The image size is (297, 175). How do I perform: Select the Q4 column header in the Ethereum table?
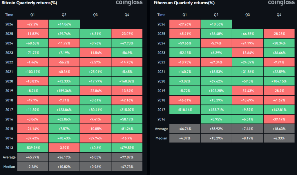point(279,15)
